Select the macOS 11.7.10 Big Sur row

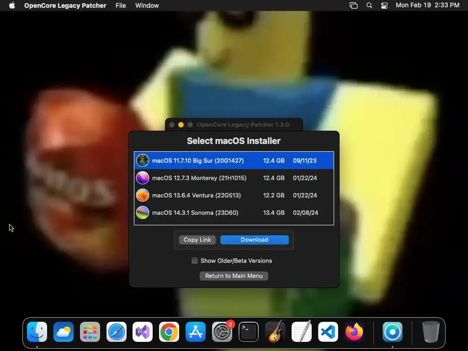234,160
